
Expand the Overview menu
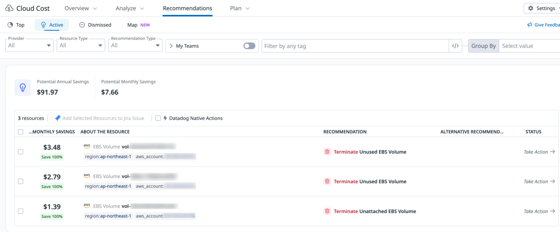point(81,8)
